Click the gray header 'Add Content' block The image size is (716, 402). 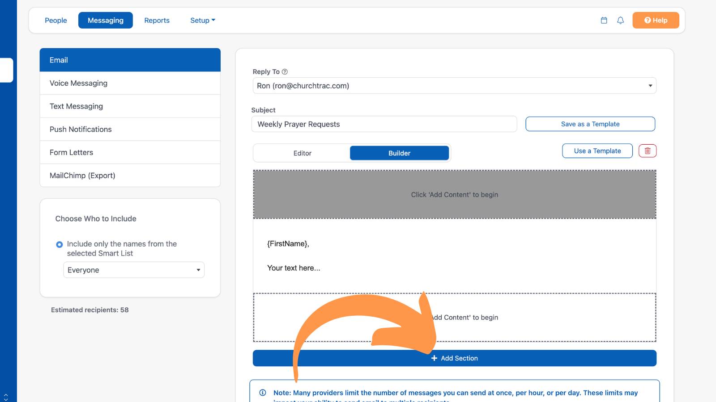[x=455, y=195]
